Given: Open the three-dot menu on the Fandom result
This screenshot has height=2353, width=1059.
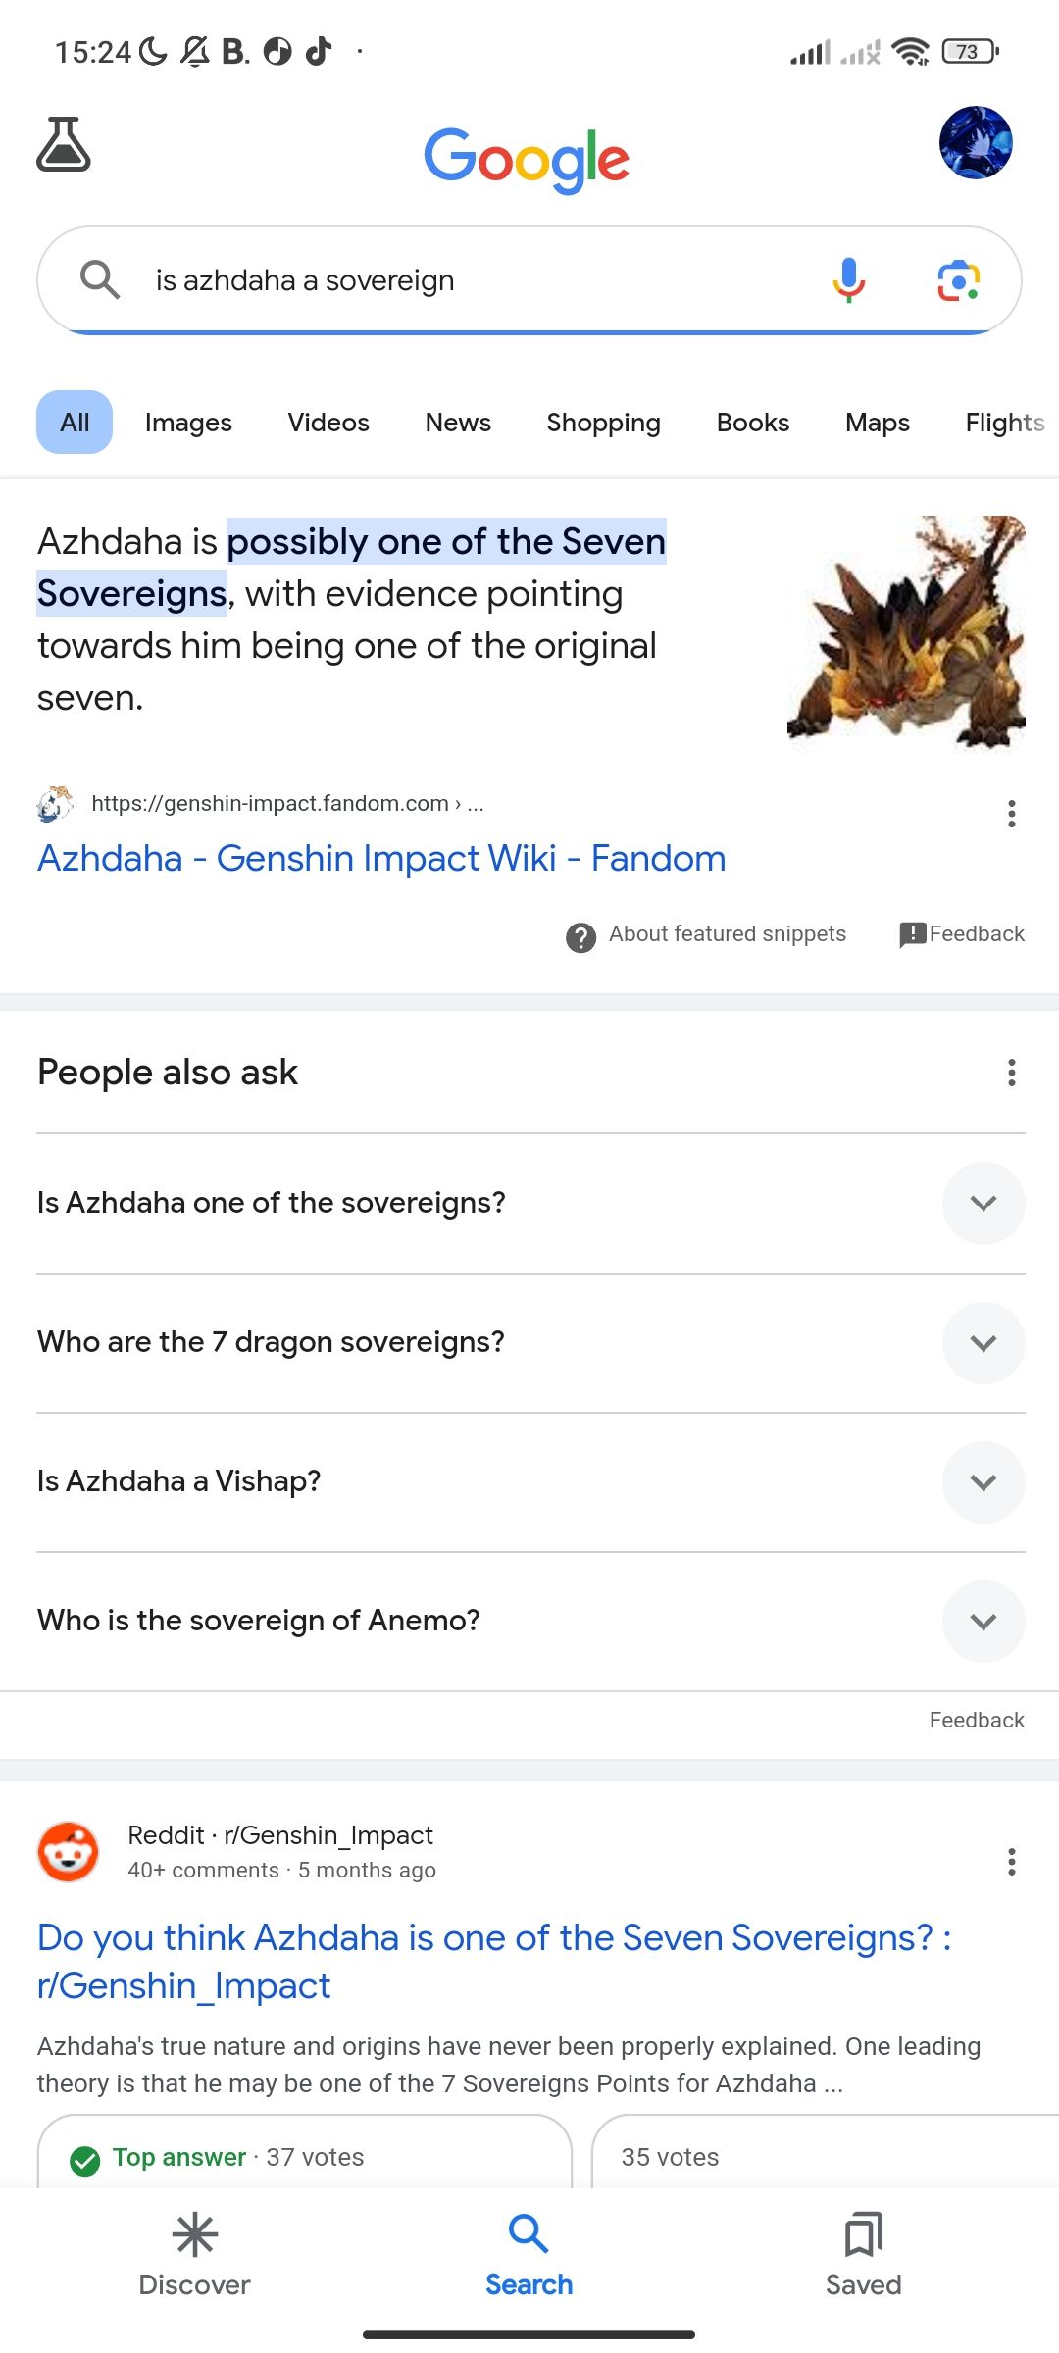Looking at the screenshot, I should pyautogui.click(x=1011, y=813).
